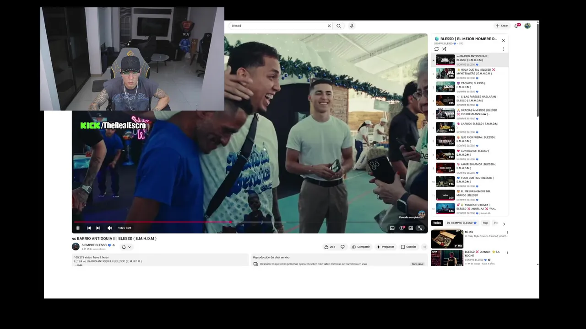Expand the description with ...más
586x329 pixels.
[x=79, y=265]
